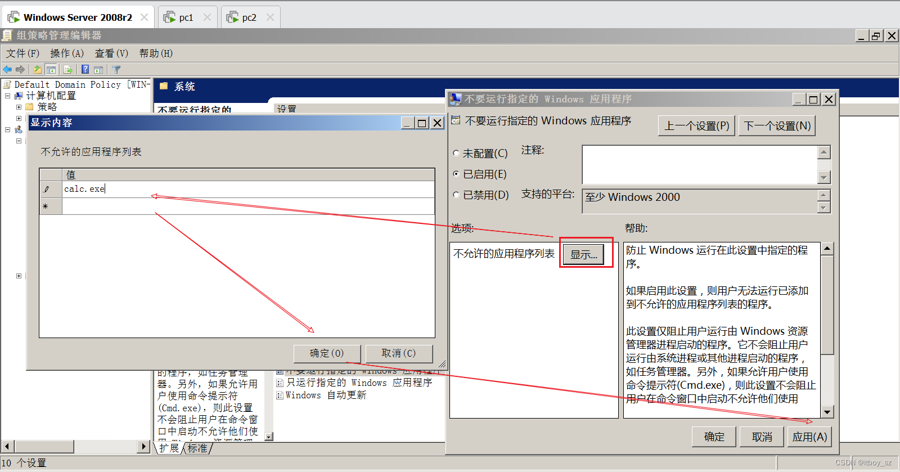Close the pc2 tab with its X
This screenshot has height=472, width=900.
pos(270,17)
